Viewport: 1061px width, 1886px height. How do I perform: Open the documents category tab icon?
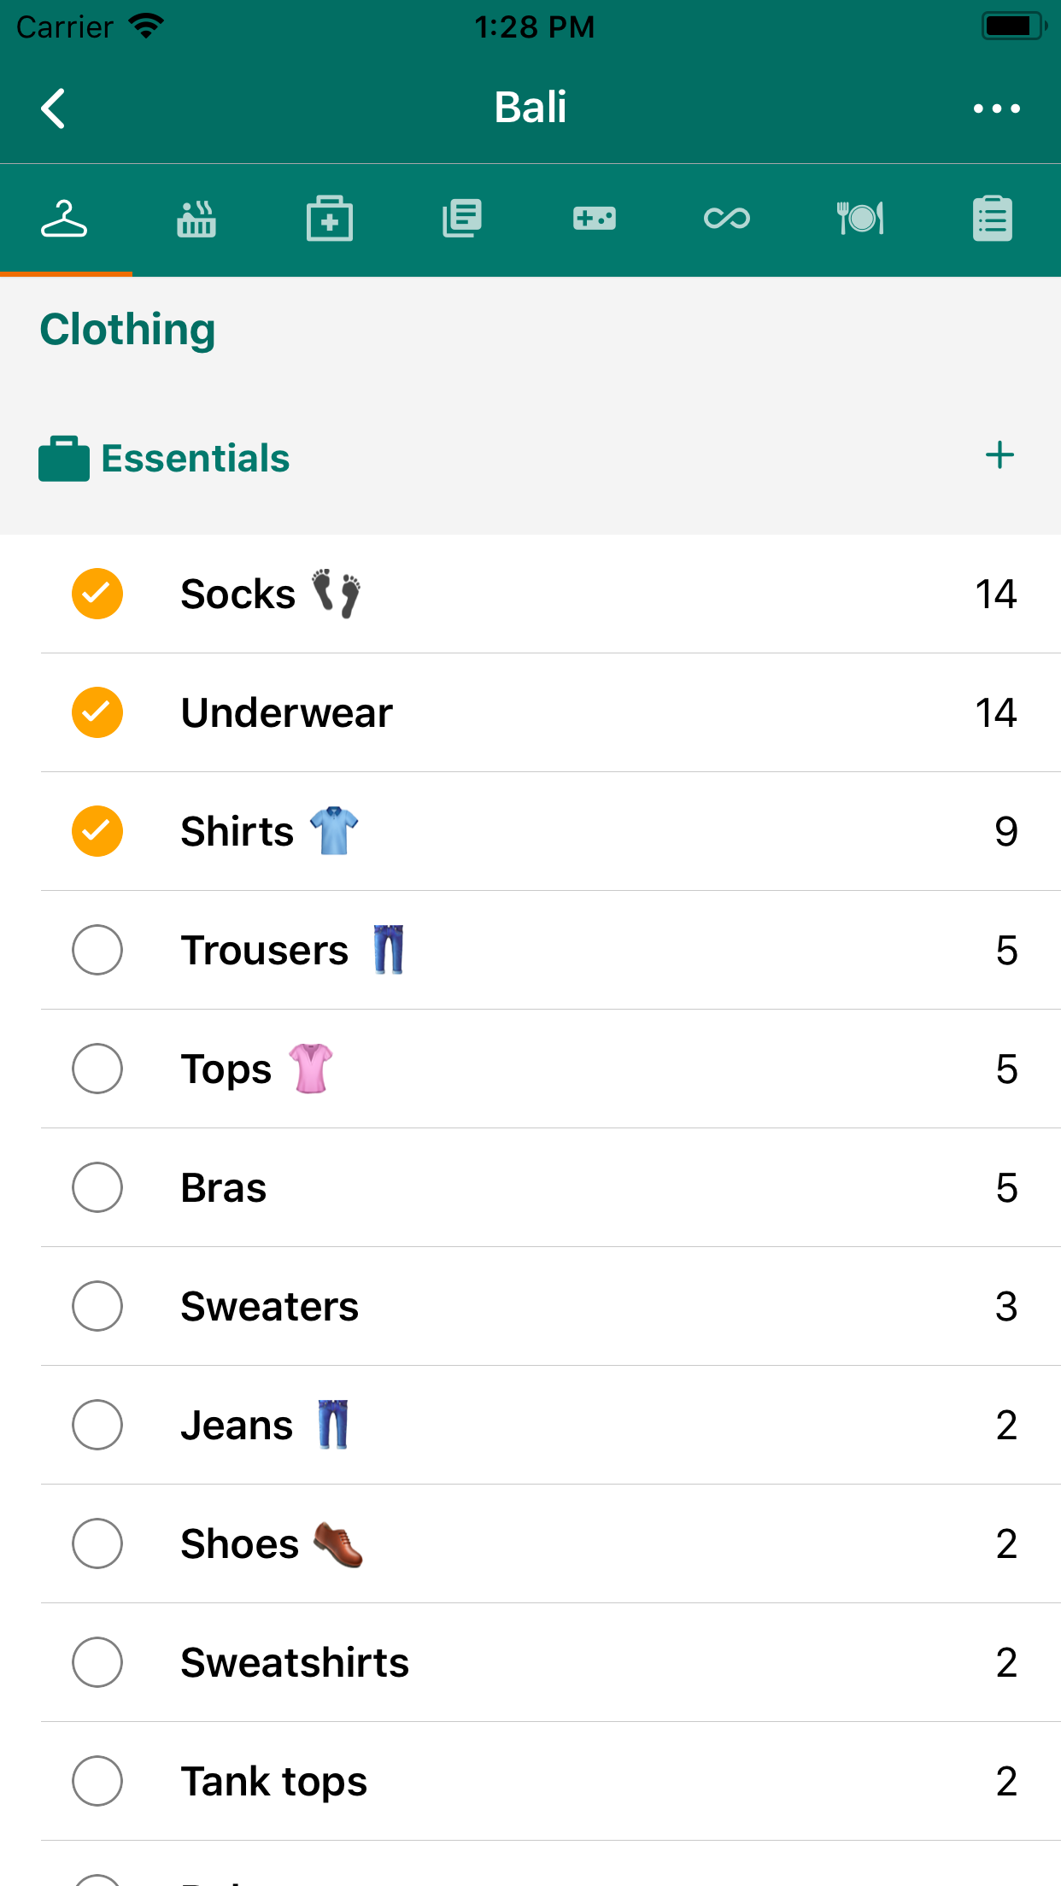tap(462, 220)
